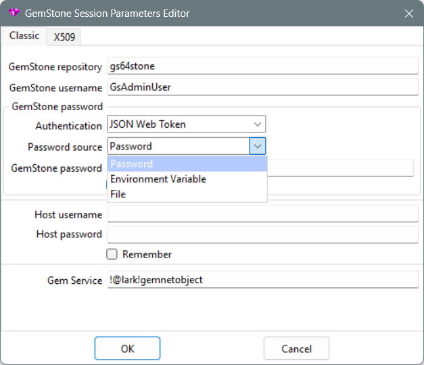424x365 pixels.
Task: Click the Gem Service field with !@lark!gemnetobject
Action: pos(263,280)
